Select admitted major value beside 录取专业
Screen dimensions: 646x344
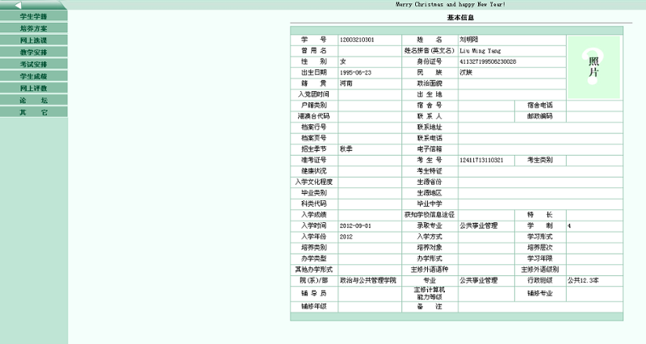479,226
